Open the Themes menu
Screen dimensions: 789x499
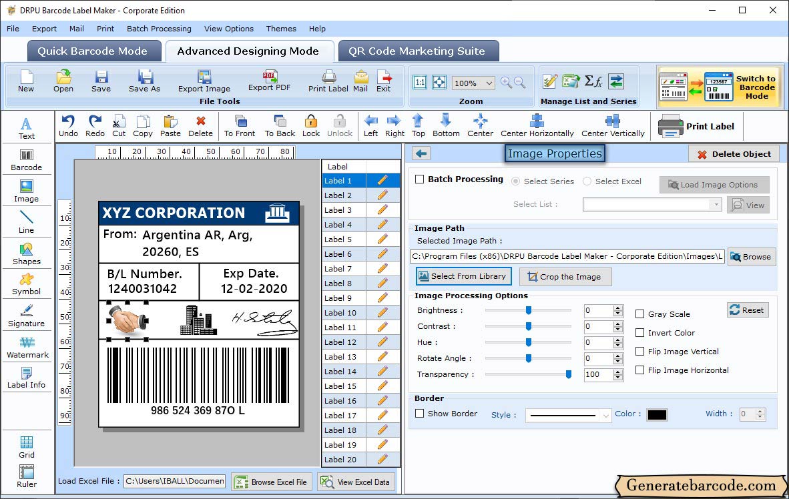281,29
